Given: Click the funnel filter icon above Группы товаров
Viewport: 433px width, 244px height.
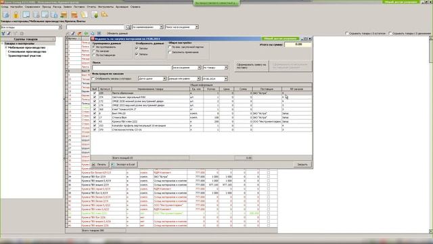Looking at the screenshot, I should 3,33.
